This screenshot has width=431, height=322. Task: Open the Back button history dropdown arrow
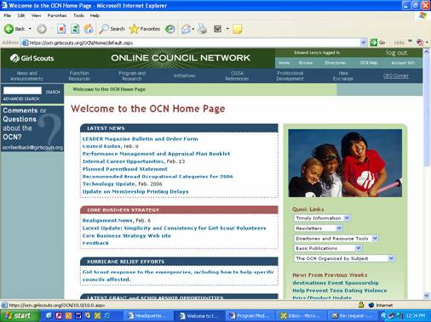click(x=30, y=29)
